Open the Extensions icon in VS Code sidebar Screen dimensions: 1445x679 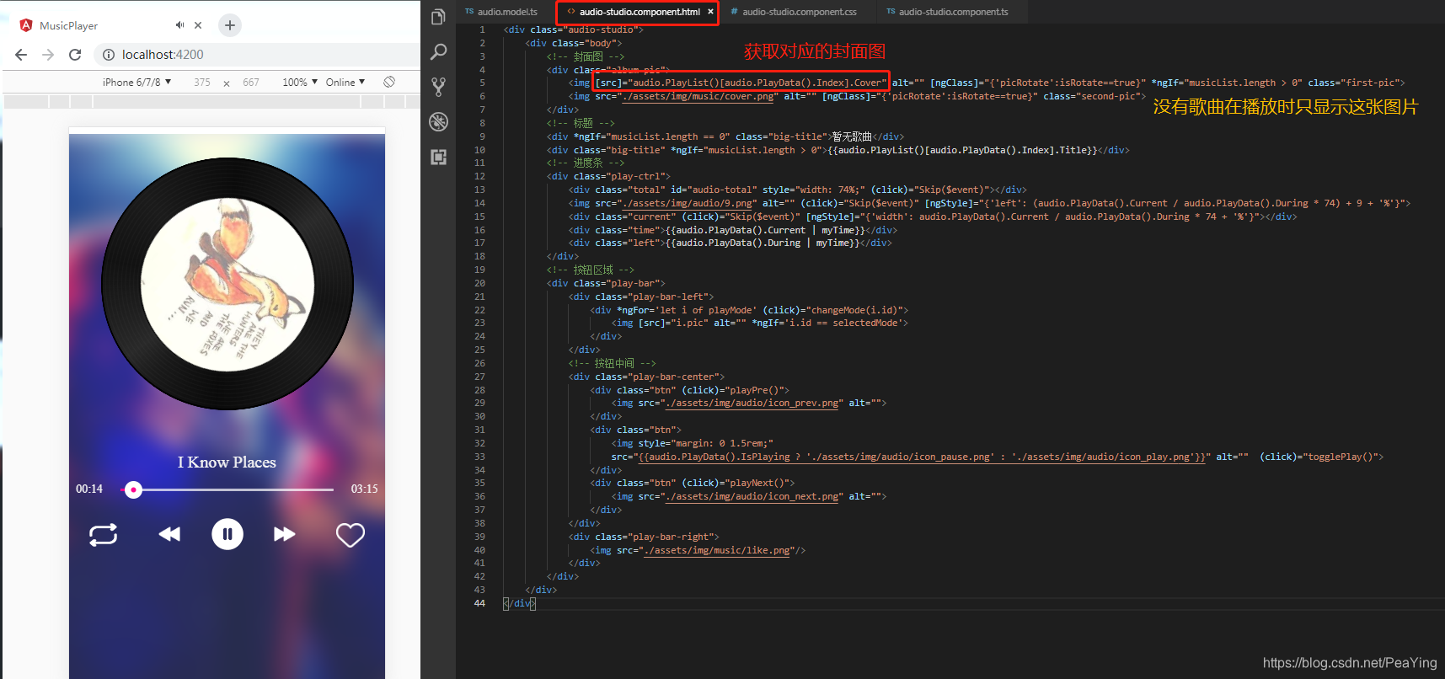(x=438, y=157)
